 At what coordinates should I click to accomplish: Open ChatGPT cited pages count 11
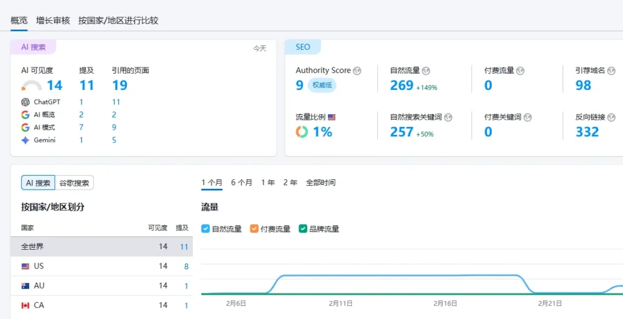[116, 102]
